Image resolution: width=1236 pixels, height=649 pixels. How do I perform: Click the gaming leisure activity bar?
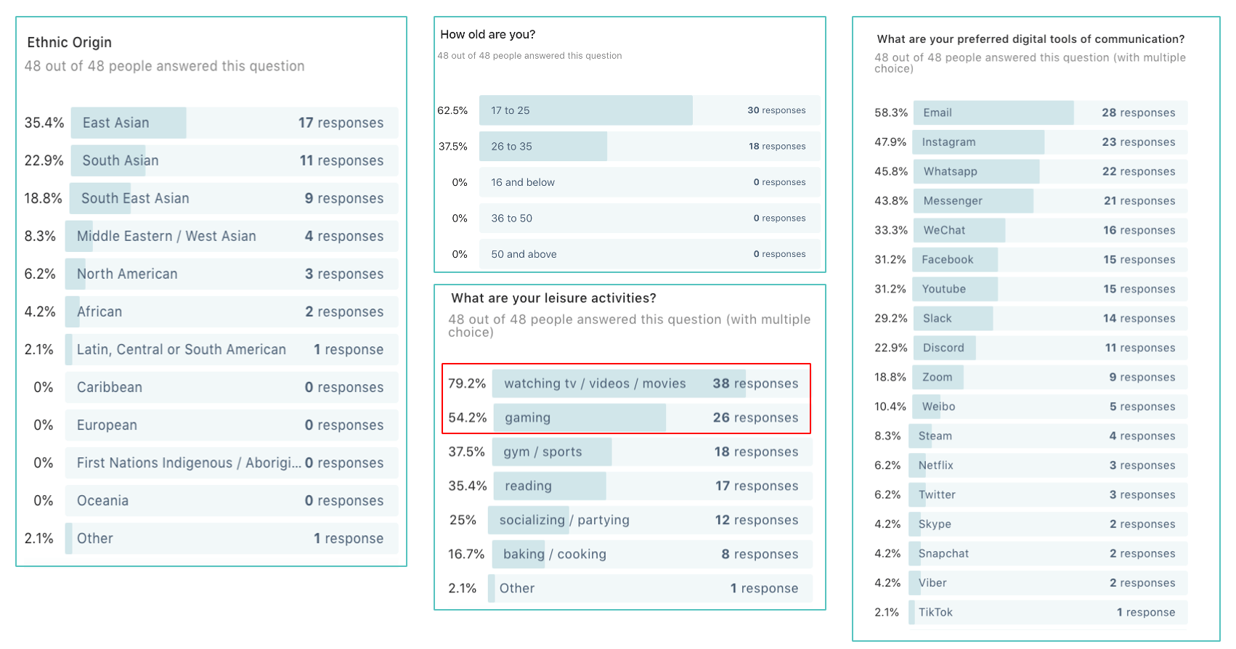coord(651,417)
